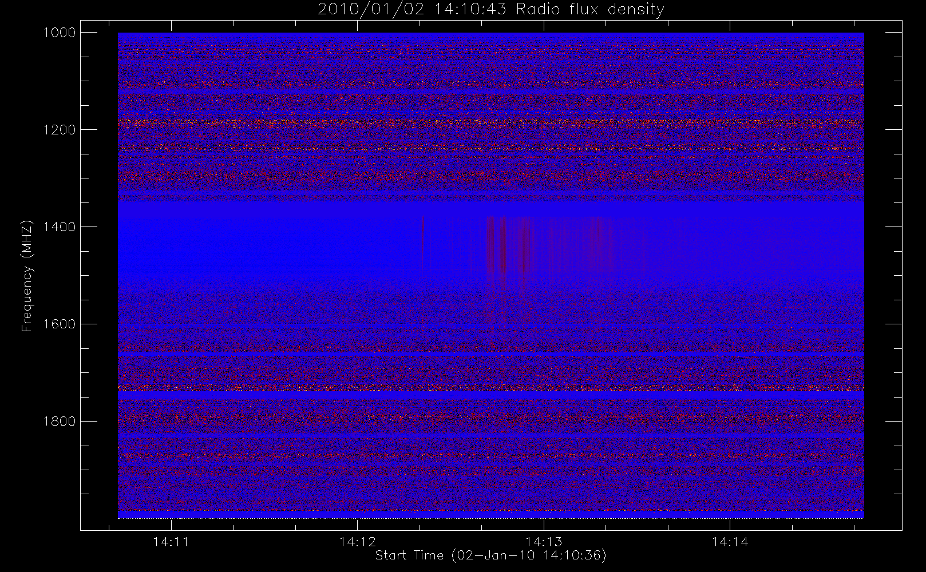
Task: Select the "Frequency (MHZ)" y-axis label
Action: click(26, 276)
